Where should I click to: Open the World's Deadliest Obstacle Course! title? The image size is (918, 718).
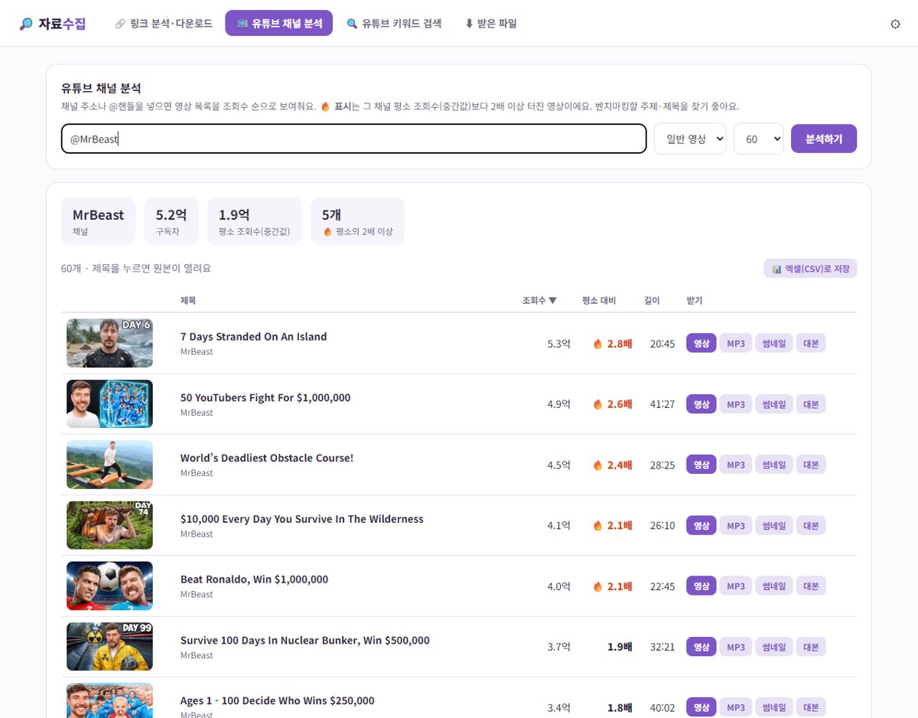coord(267,458)
